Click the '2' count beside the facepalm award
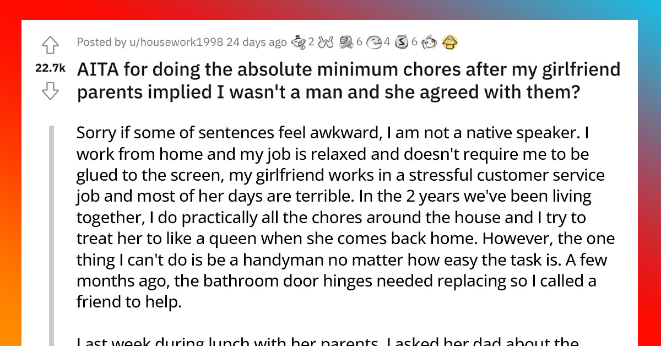The image size is (661, 346). tap(310, 42)
